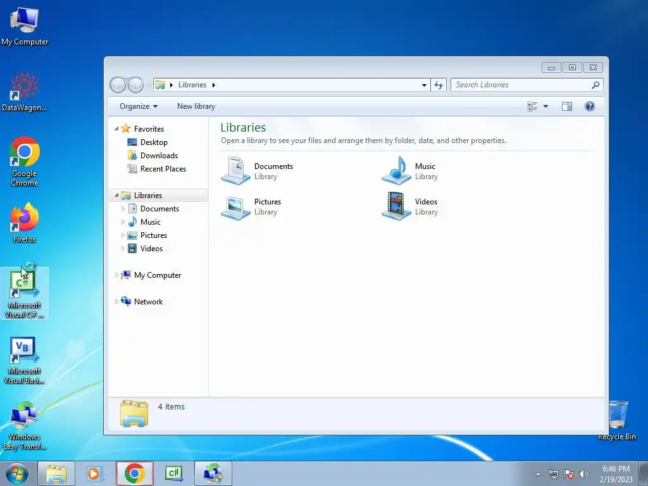Viewport: 648px width, 486px height.
Task: Open the Easy Transfer taskbar button
Action: point(213,473)
